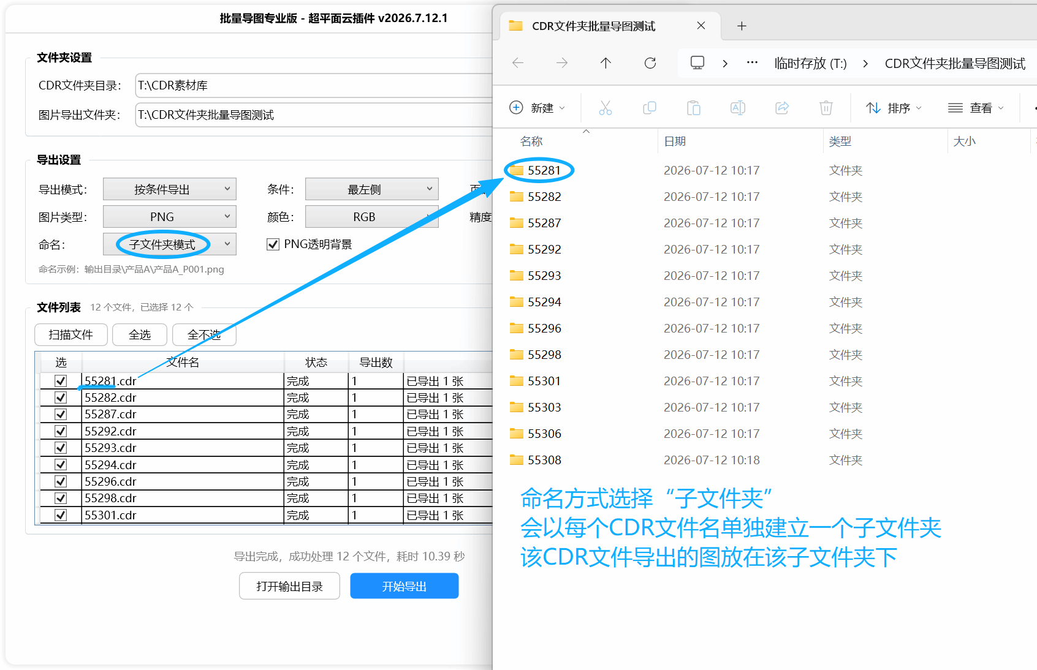The width and height of the screenshot is (1037, 670).
Task: Click the This PC monitor icon in address bar
Action: [x=697, y=63]
